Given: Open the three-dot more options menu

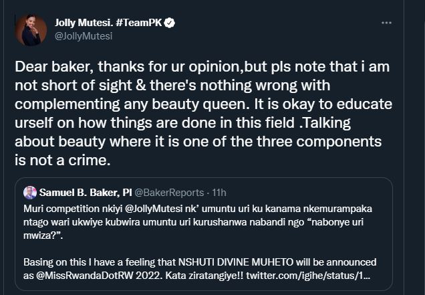Looking at the screenshot, I should click(386, 23).
